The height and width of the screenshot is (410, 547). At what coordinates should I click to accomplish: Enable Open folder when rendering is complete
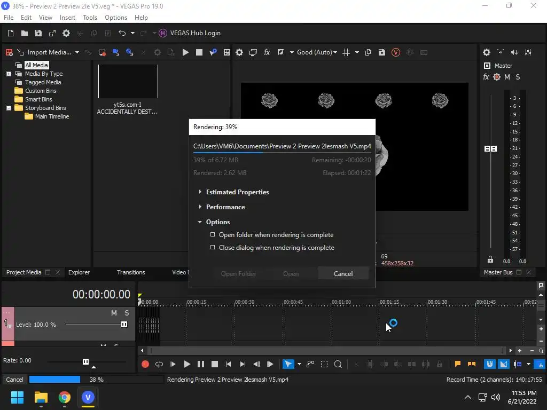click(x=213, y=235)
